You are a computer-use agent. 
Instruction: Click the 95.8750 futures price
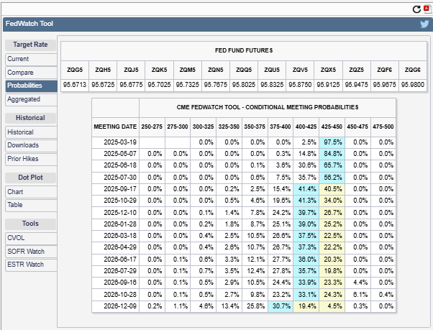300,85
